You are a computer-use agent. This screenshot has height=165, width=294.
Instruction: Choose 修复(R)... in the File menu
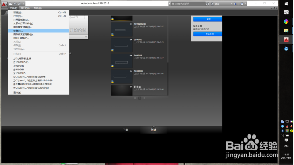[39, 31]
